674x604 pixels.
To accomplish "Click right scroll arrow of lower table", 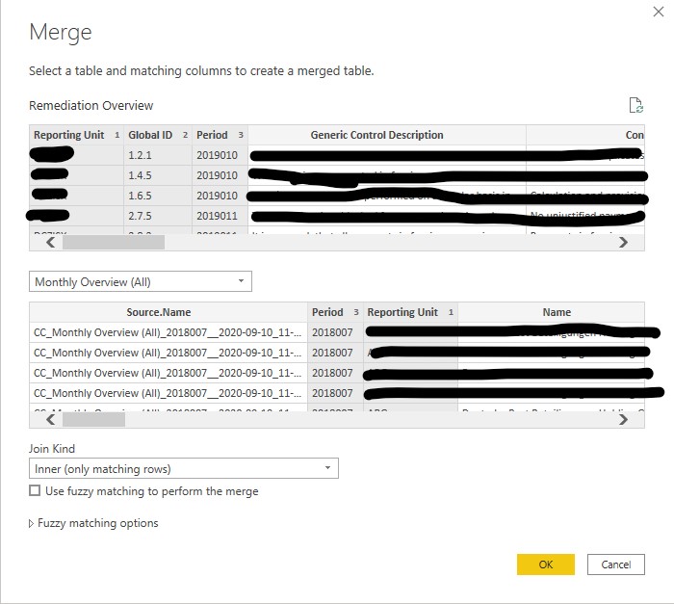I will 623,419.
